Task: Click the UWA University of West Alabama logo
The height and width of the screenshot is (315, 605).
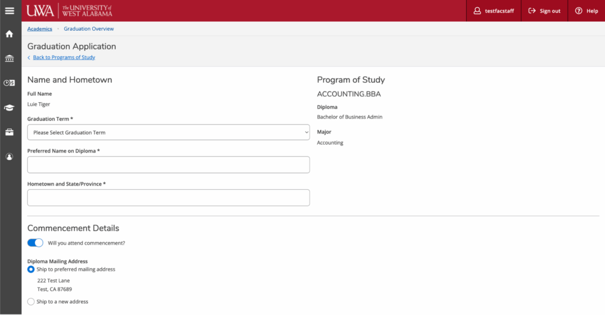Action: tap(69, 11)
